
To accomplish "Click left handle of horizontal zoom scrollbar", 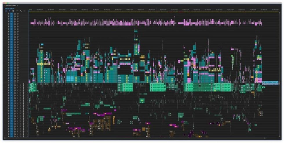I will tap(5, 138).
